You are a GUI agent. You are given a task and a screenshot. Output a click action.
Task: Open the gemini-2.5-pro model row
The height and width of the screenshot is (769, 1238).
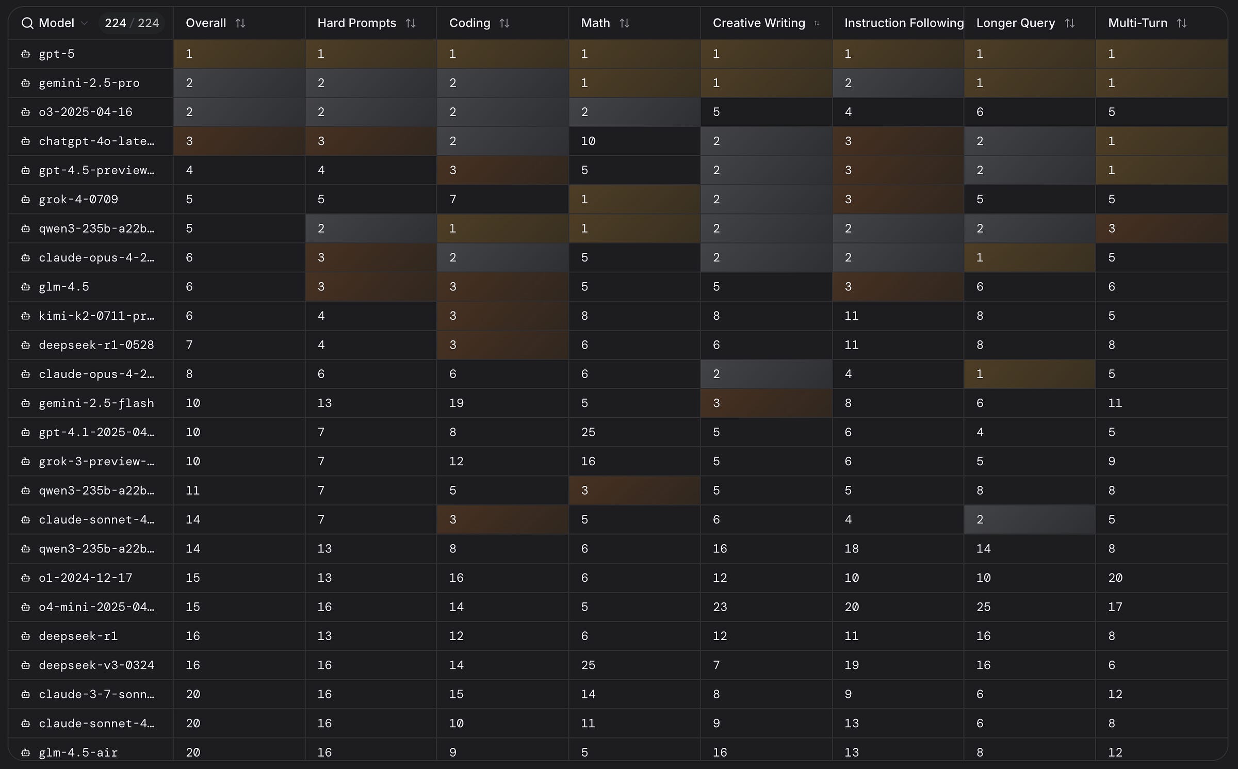coord(89,83)
